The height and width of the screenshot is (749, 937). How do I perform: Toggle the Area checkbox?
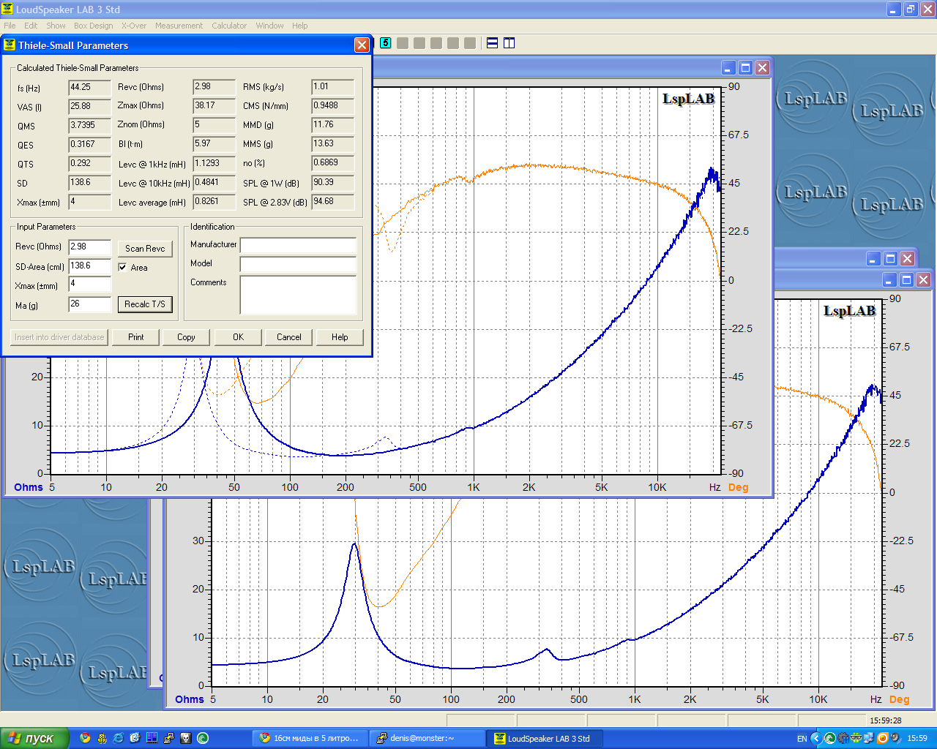122,267
